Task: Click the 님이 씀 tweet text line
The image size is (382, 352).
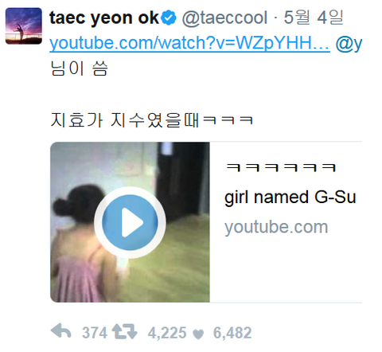Action: (79, 68)
